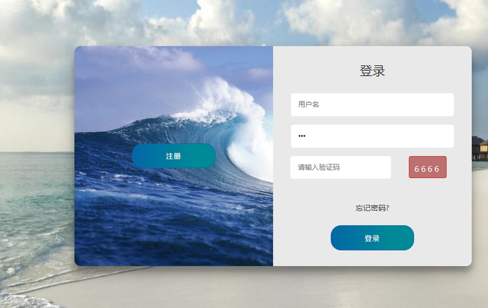Click the digits inside the captcha box
Viewport: 488px width, 308px height.
[426, 169]
